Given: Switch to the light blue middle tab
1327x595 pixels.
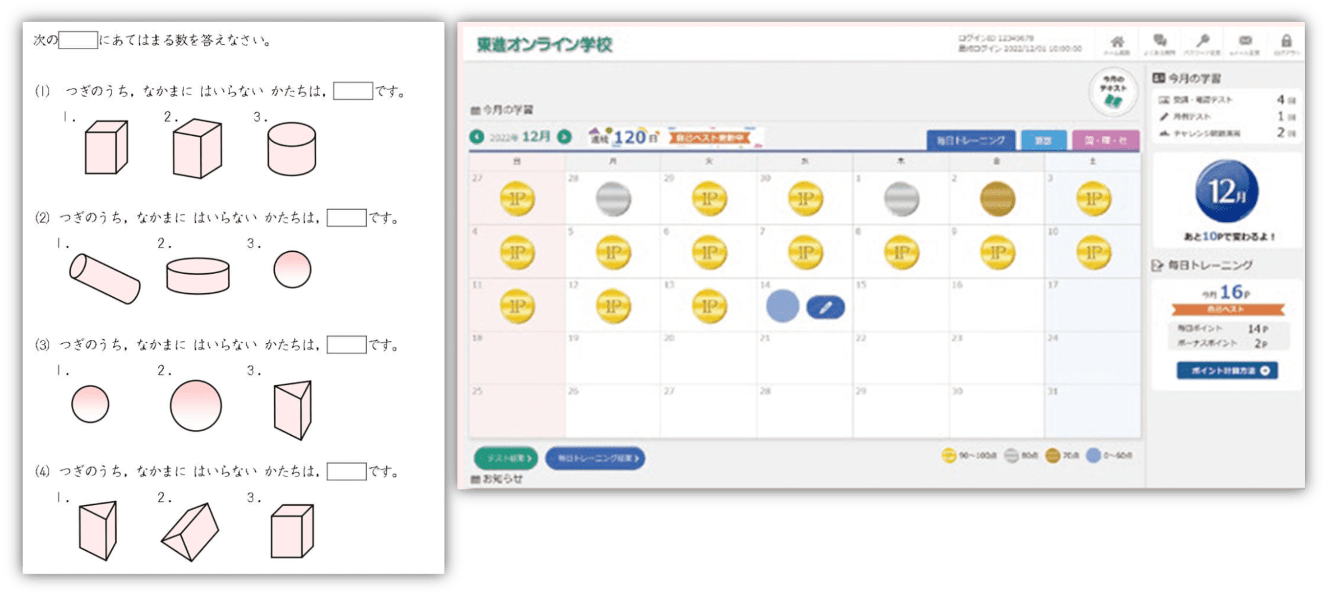Looking at the screenshot, I should click(1043, 140).
